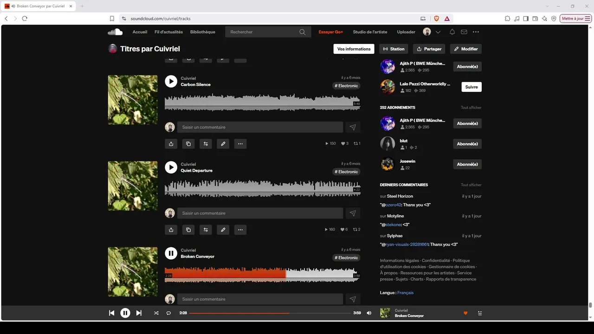Reload the SoundCloud page
Image resolution: width=594 pixels, height=334 pixels.
point(25,19)
